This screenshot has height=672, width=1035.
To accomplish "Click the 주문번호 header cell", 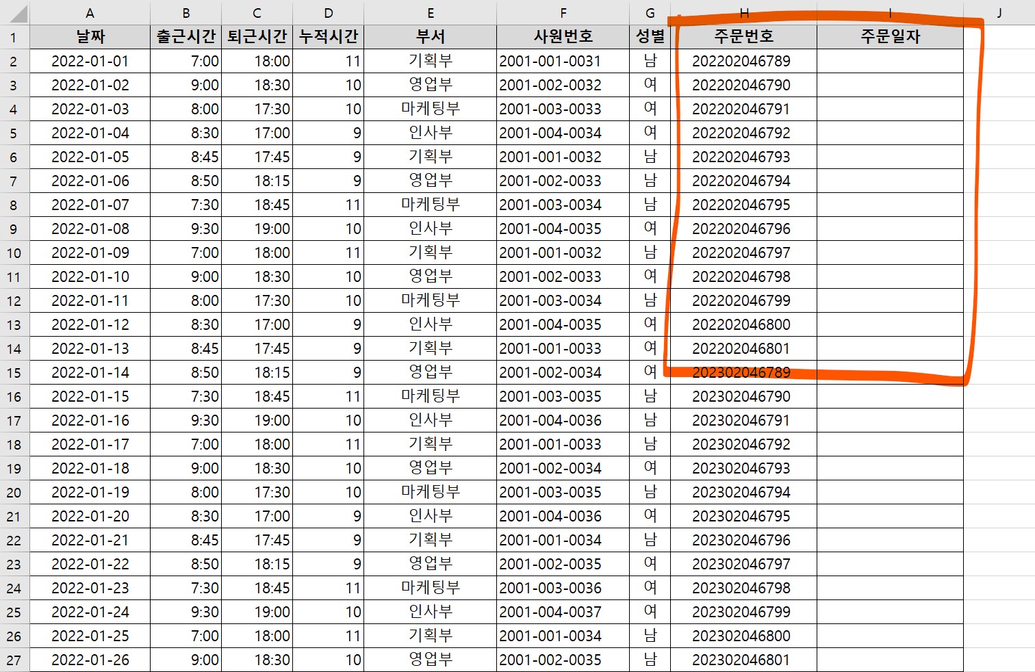I will pyautogui.click(x=744, y=37).
